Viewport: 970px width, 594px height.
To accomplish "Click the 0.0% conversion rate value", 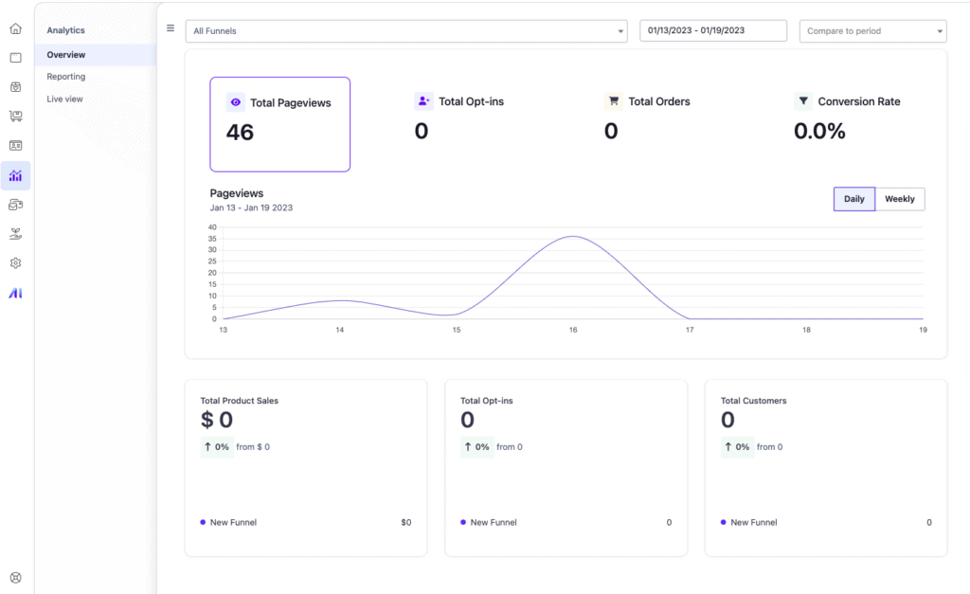I will tap(819, 131).
